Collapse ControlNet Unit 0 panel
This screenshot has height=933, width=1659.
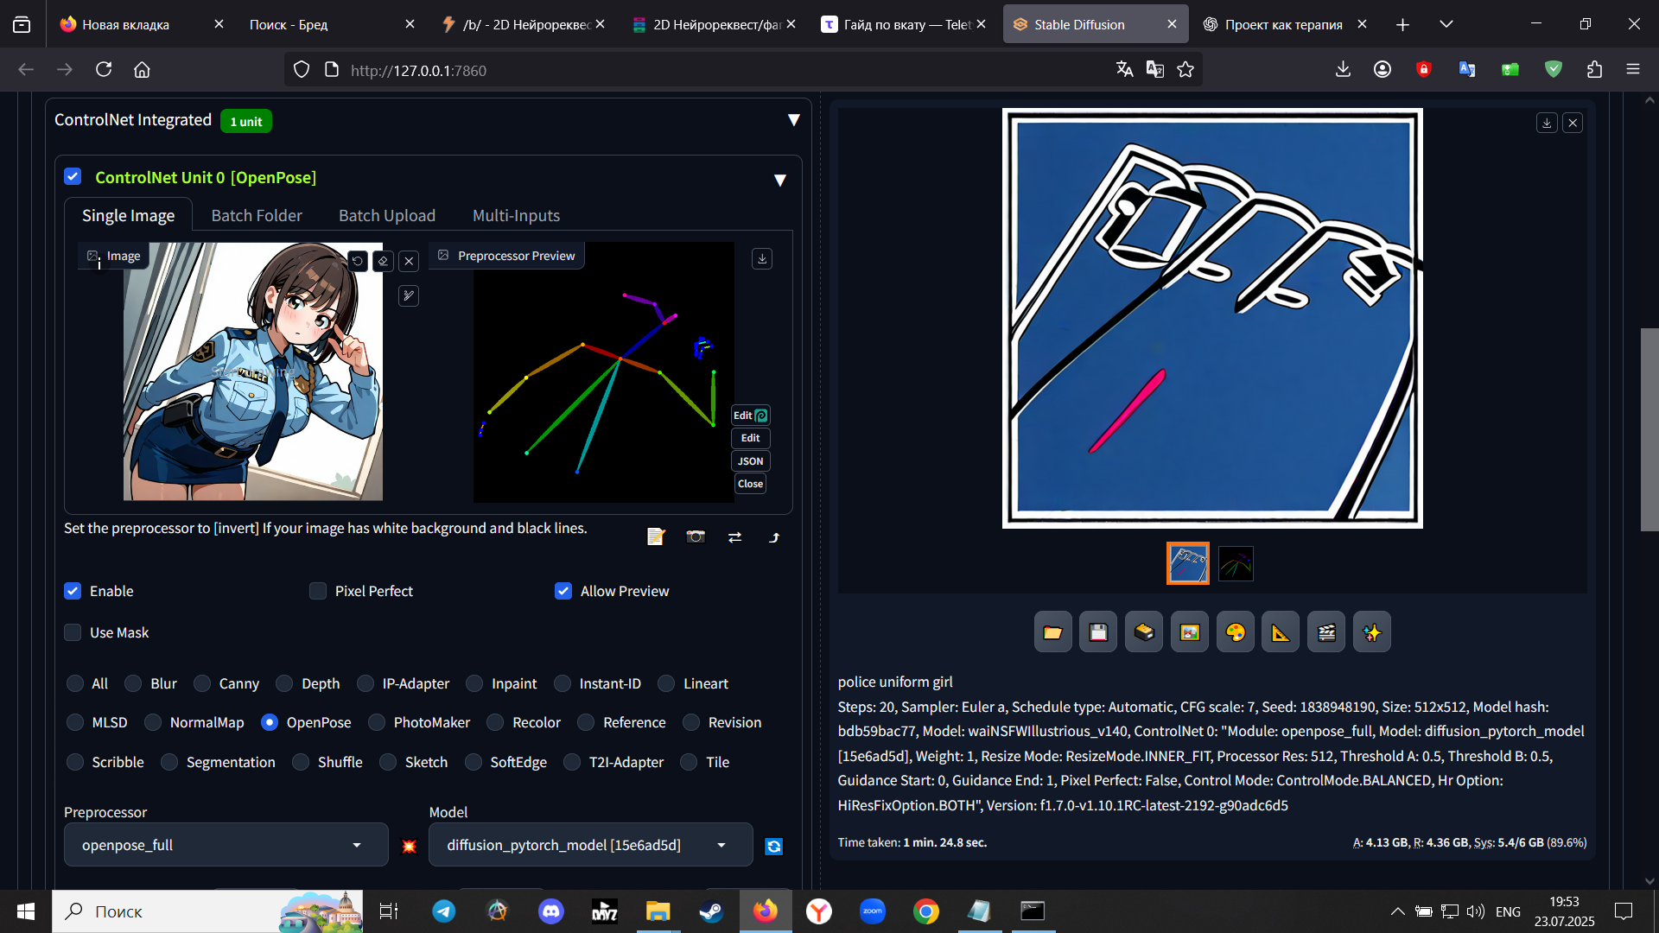[780, 180]
